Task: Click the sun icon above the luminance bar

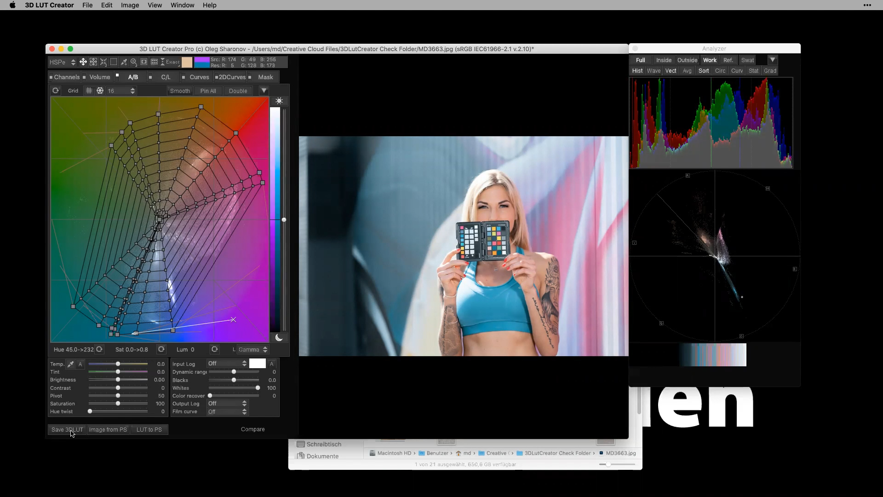Action: click(x=279, y=101)
